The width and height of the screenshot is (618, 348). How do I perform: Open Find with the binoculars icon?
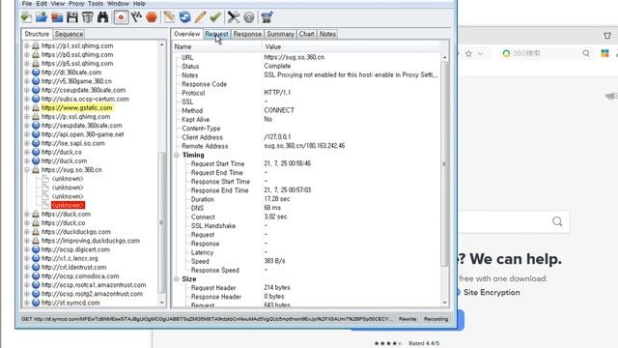103,17
